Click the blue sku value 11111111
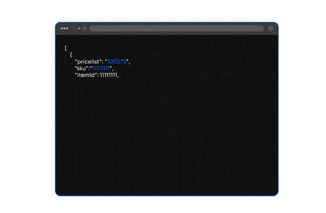 point(101,68)
